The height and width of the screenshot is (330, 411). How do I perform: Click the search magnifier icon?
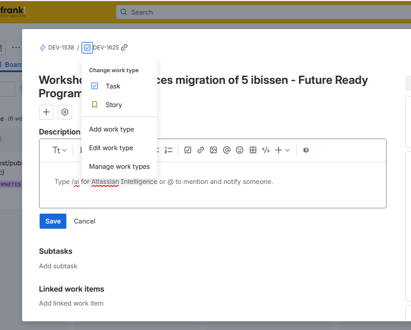point(123,12)
